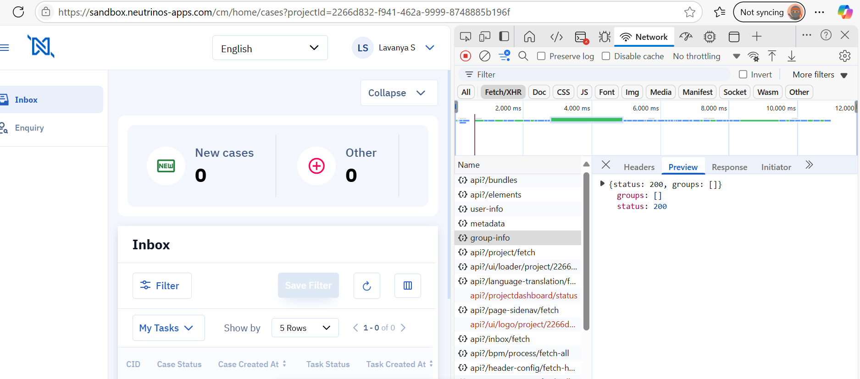Click the record network log button

[465, 56]
